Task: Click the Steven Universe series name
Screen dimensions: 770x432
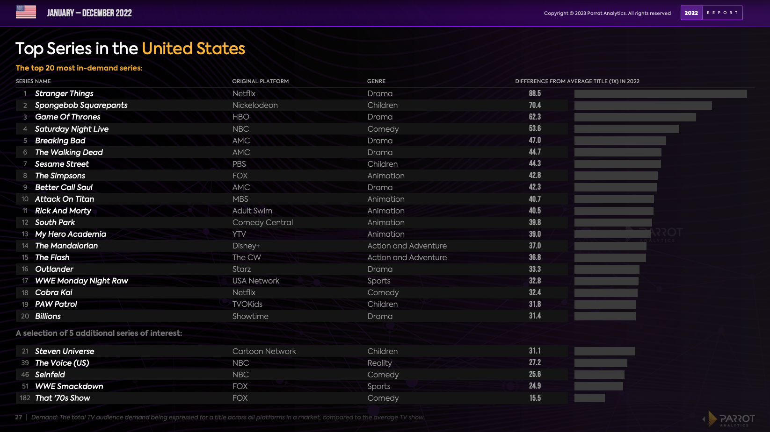Action: (x=65, y=352)
